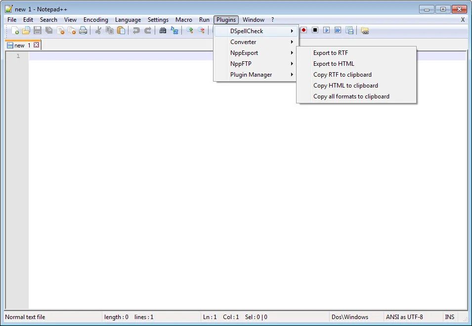Expand the Converter submenu
472x326 pixels.
(255, 42)
